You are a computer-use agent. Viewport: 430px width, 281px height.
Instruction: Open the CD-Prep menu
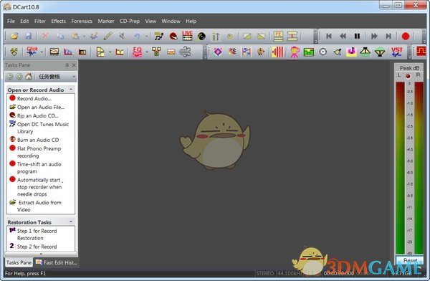(130, 21)
